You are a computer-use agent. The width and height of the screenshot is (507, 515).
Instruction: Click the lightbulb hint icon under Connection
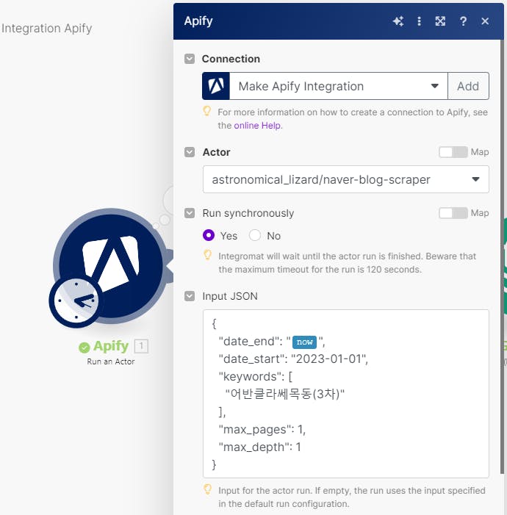[207, 112]
